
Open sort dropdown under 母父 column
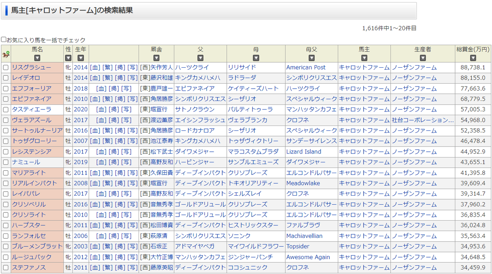(312, 58)
